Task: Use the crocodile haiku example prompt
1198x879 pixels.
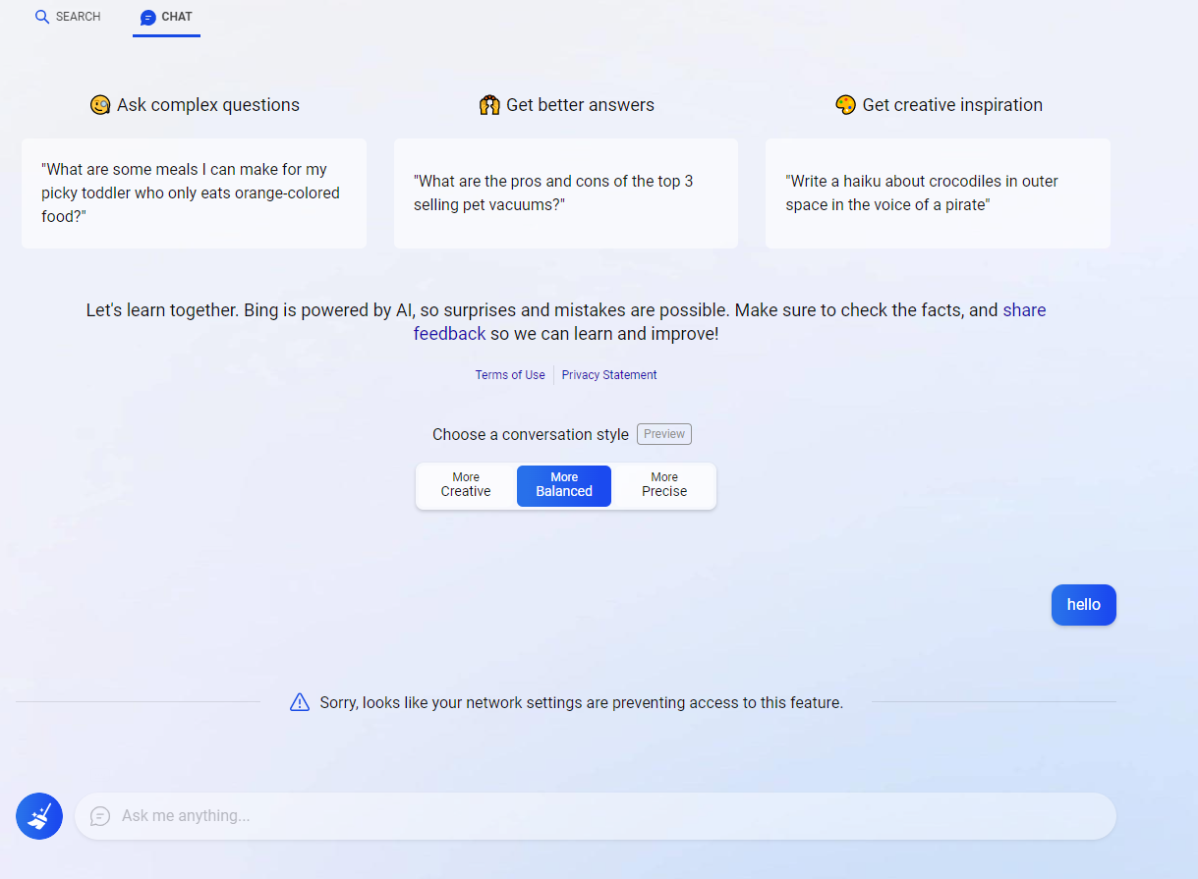Action: (937, 192)
